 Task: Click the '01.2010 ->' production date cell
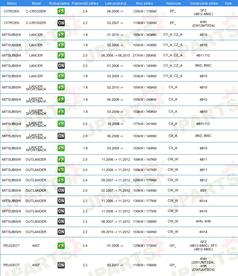tap(115, 35)
